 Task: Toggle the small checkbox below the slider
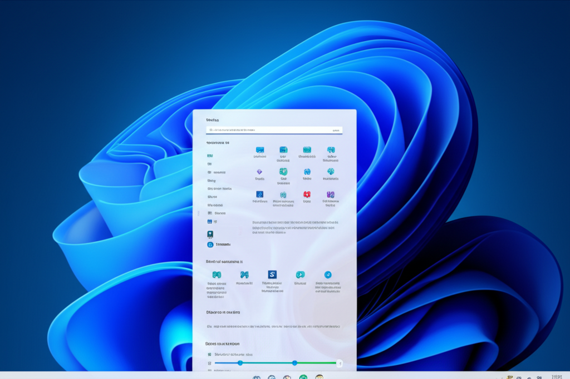[209, 370]
